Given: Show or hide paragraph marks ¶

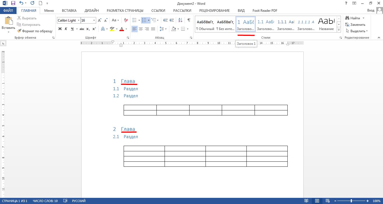Looking at the screenshot, I should click(x=189, y=20).
